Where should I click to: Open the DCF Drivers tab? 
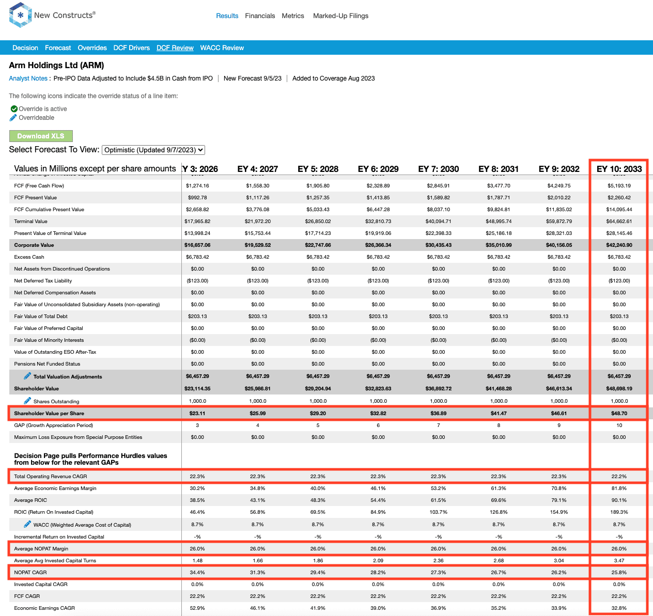click(x=132, y=48)
